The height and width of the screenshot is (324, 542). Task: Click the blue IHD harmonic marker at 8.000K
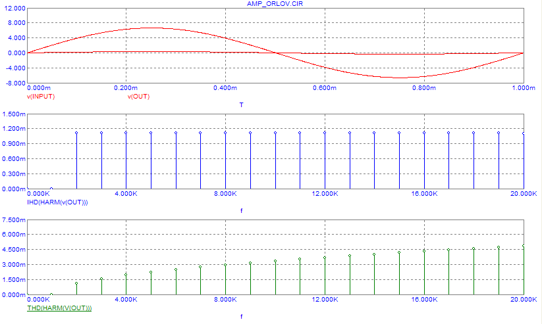(x=225, y=133)
